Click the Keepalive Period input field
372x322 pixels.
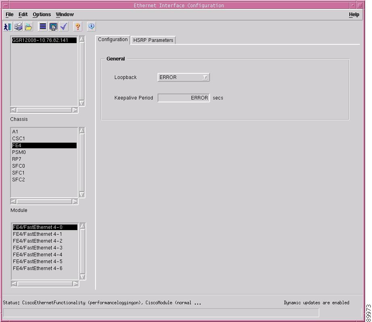click(x=183, y=98)
